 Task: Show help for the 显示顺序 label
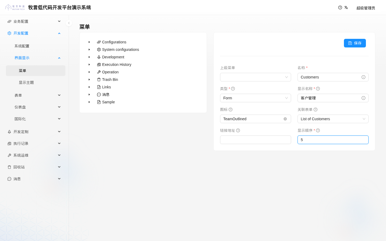pos(318,130)
